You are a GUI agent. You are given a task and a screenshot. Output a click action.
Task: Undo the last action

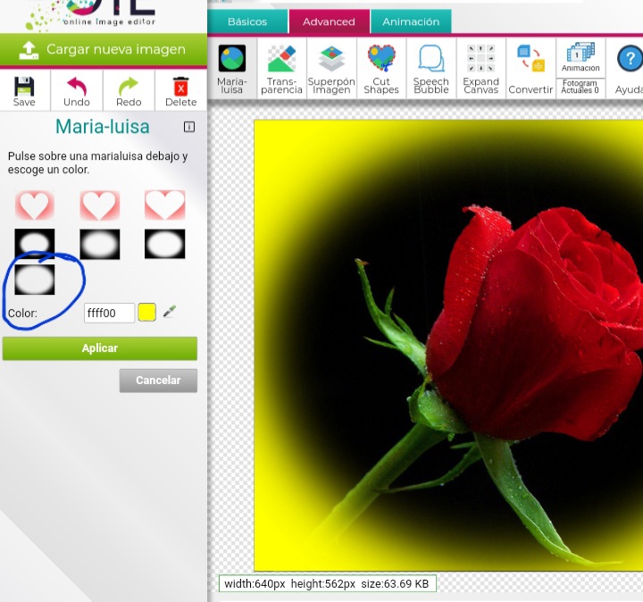click(x=77, y=88)
